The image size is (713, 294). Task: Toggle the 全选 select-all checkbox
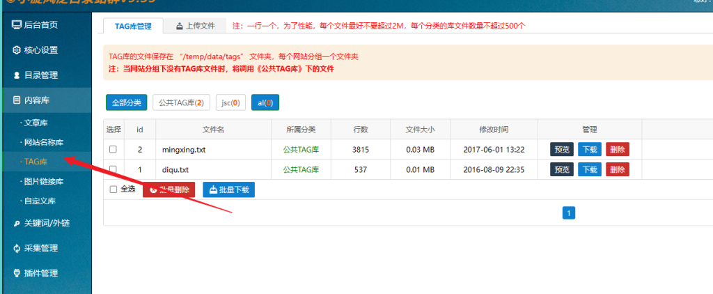click(x=113, y=189)
